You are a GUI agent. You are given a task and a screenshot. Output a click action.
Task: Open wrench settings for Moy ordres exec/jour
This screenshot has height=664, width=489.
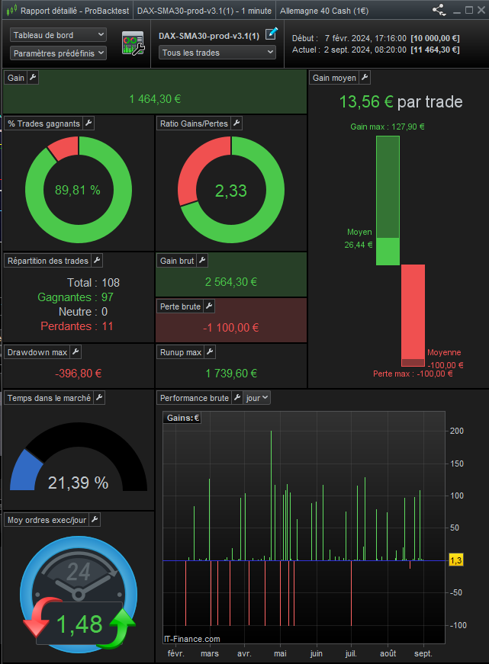pyautogui.click(x=95, y=520)
